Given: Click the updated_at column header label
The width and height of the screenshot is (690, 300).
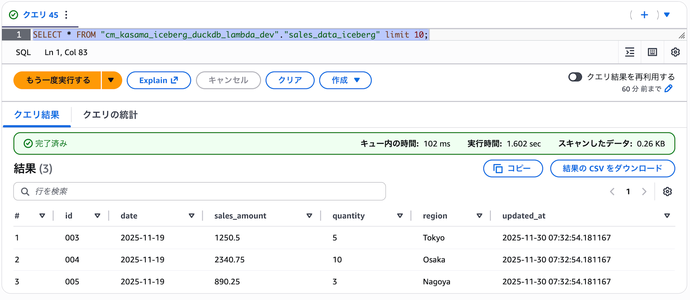Looking at the screenshot, I should (524, 216).
